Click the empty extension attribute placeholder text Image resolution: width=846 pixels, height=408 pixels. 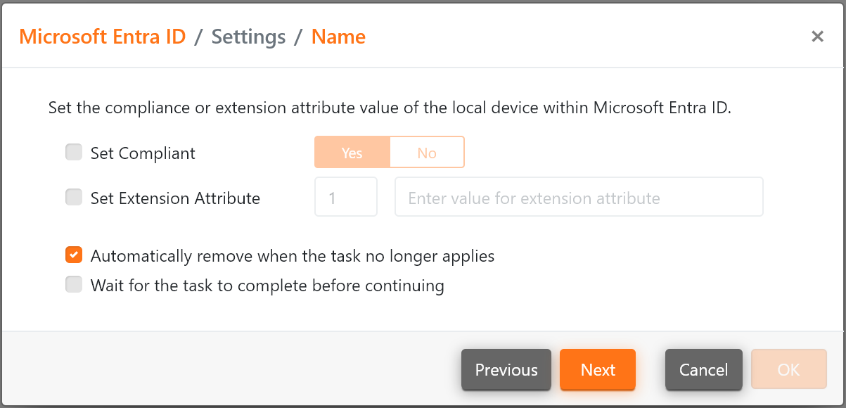click(579, 197)
